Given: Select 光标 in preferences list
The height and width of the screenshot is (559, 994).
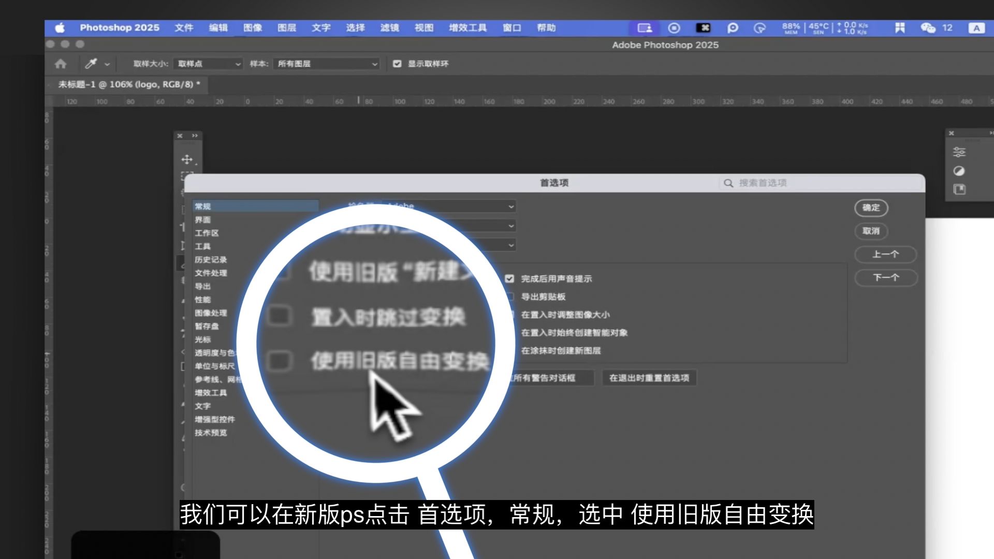Looking at the screenshot, I should [202, 340].
